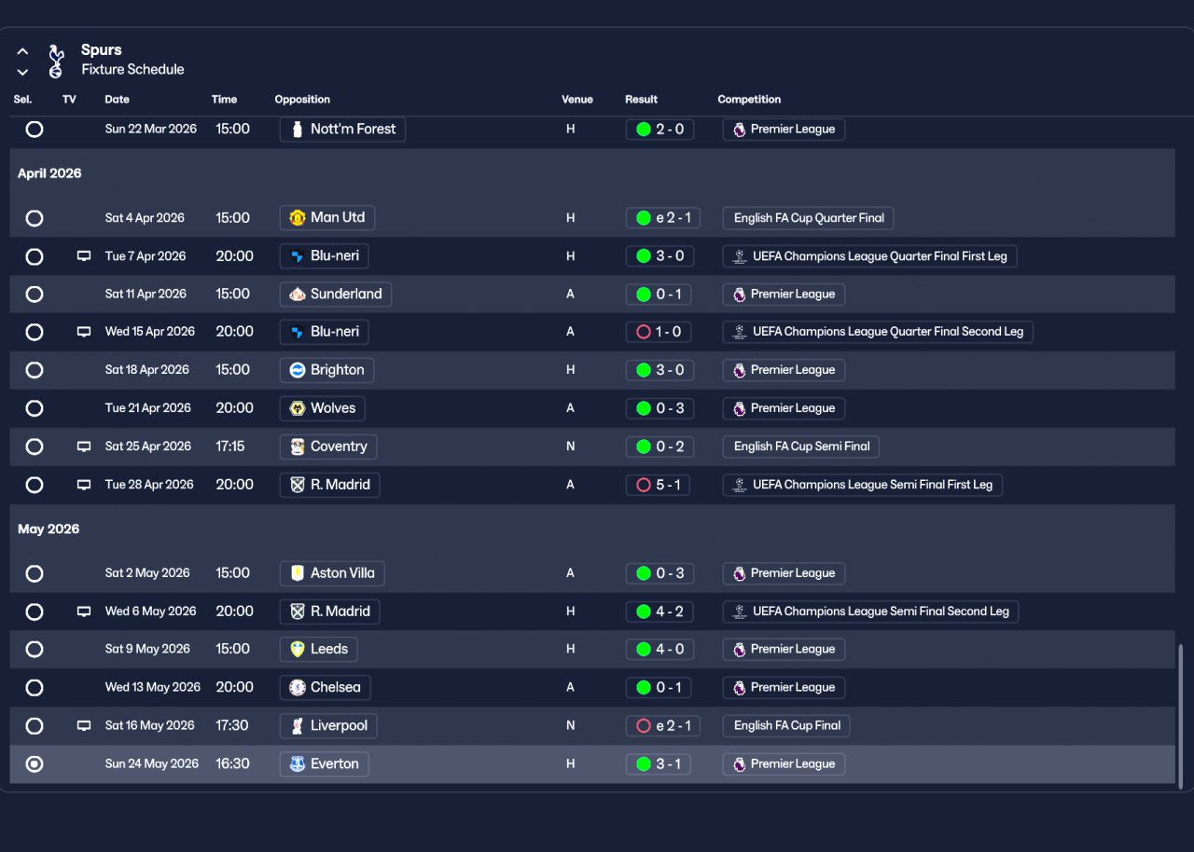Image resolution: width=1194 pixels, height=852 pixels.
Task: Click venue N in the Liverpool row
Action: [x=570, y=725]
